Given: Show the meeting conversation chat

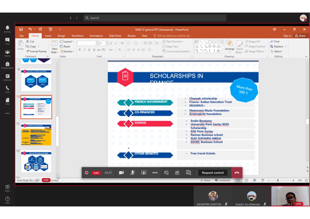Looking at the screenshot, I should 166,172.
